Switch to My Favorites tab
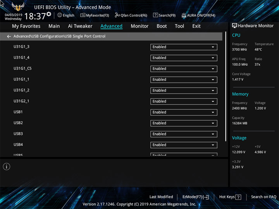Screen dimensions: 279x209 [x=26, y=26]
